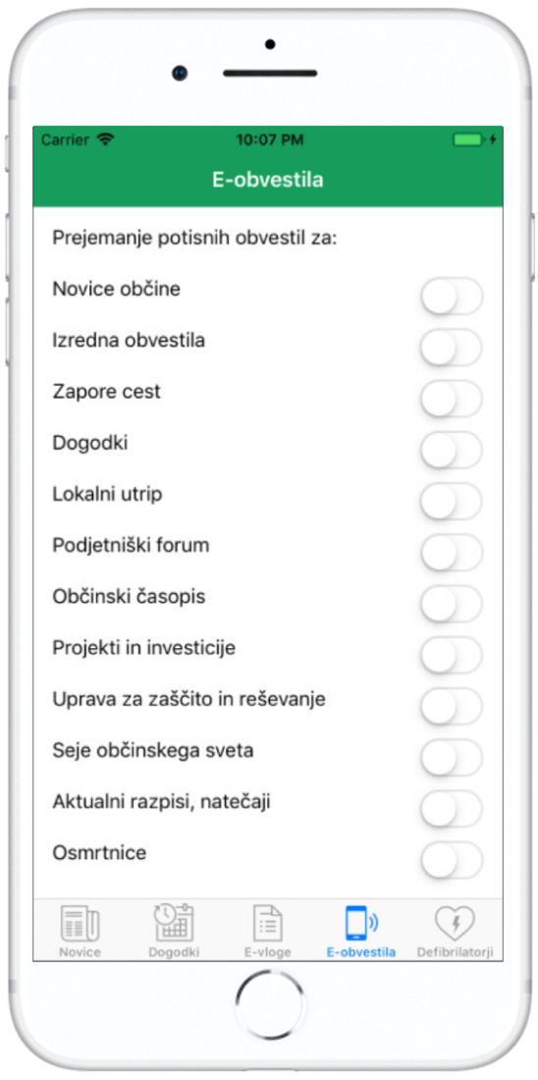Tap the Wi-Fi status icon
The width and height of the screenshot is (538, 1080).
(105, 139)
